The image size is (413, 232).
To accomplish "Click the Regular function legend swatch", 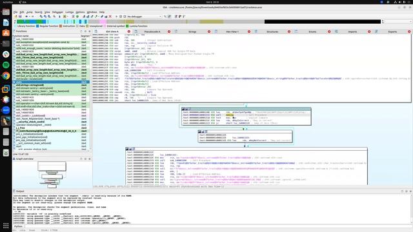I will pyautogui.click(x=37, y=26).
